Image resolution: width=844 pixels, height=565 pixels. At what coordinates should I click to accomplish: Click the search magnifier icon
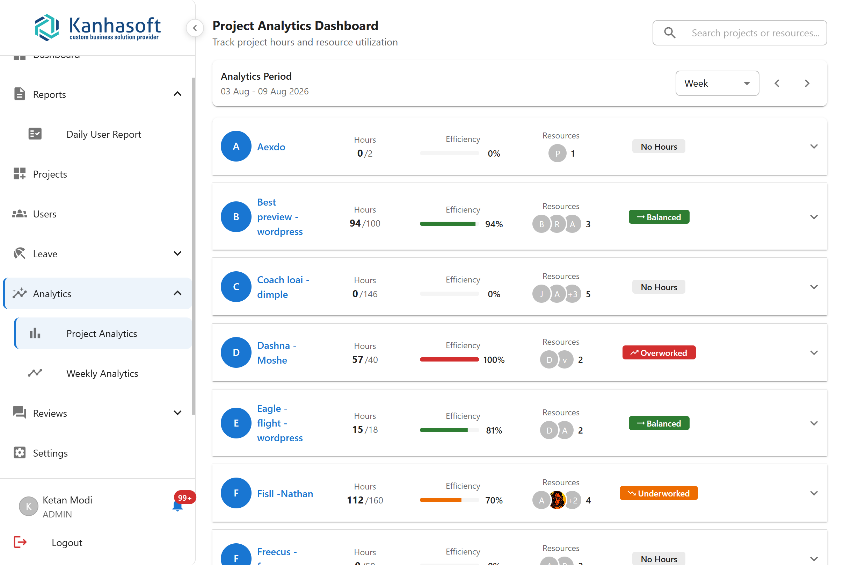click(x=669, y=33)
